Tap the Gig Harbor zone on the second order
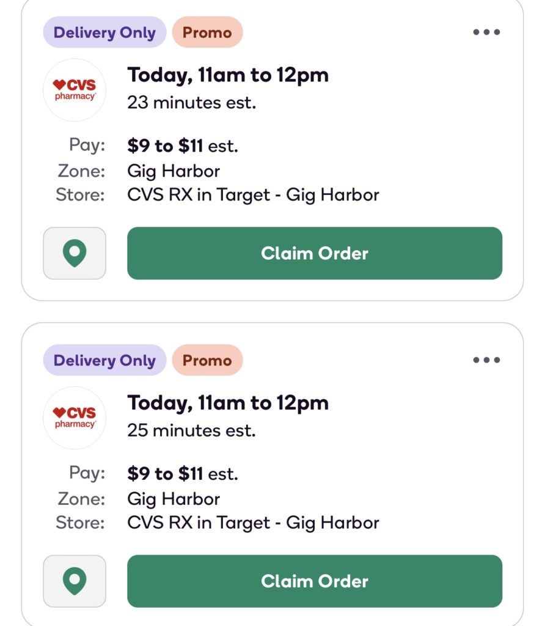This screenshot has width=545, height=626. 174,499
